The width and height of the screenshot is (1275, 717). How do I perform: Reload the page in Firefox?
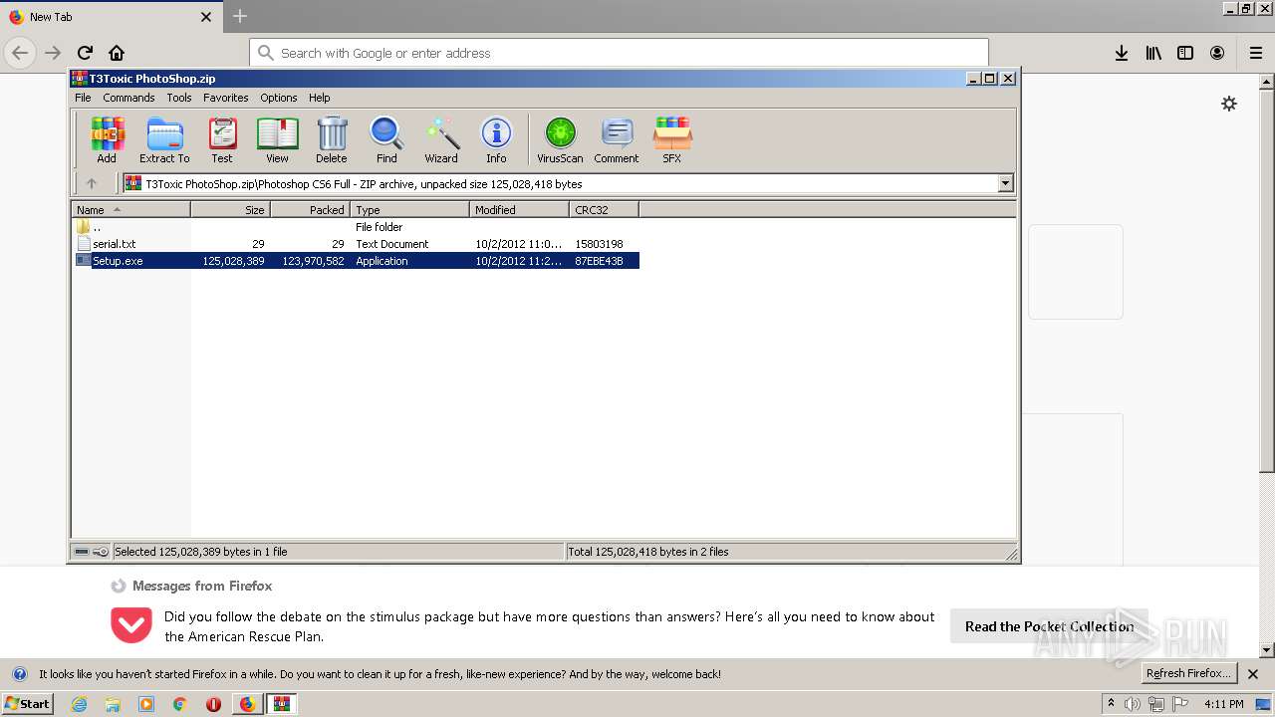point(85,53)
